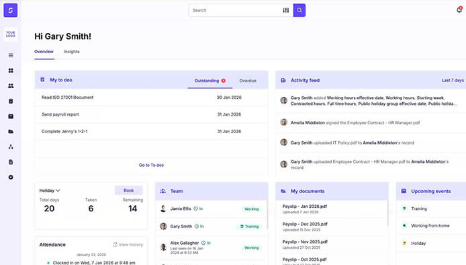Switch to the Overview tab

click(x=44, y=52)
